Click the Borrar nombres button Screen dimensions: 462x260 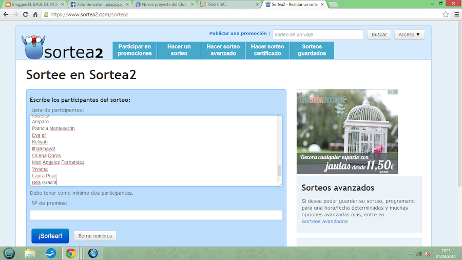coord(95,236)
